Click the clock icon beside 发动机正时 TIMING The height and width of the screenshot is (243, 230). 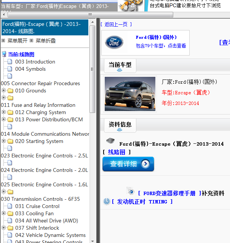coord(107,201)
